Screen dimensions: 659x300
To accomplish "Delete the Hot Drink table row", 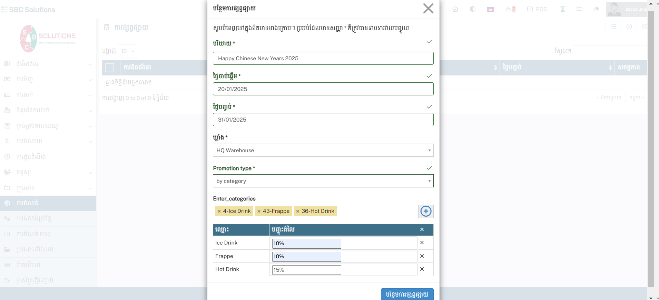I will [422, 269].
